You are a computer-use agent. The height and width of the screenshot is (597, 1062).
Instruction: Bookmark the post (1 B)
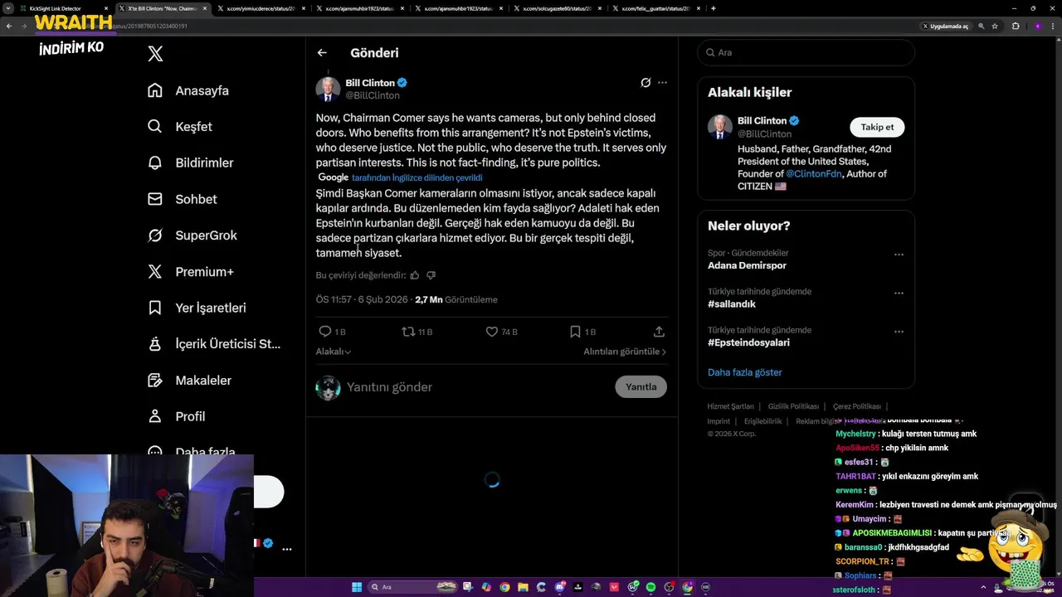582,332
